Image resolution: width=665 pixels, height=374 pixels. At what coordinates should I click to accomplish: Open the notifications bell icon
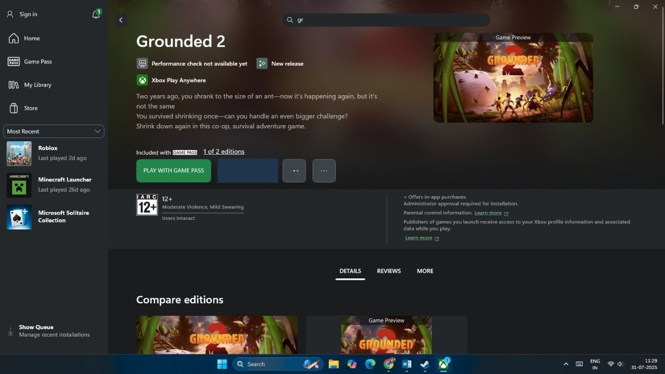pyautogui.click(x=96, y=14)
